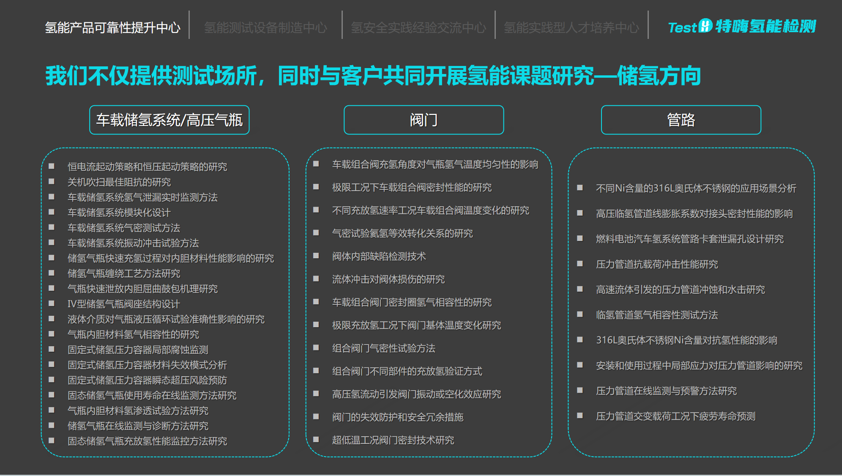The image size is (842, 476).
Task: Click bullet icon beside 恒电流起动策略 item
Action: 52,166
